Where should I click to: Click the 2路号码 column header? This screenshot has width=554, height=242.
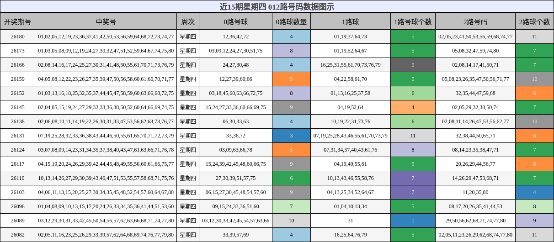click(475, 21)
